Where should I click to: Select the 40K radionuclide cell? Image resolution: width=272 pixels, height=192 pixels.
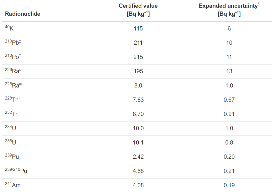click(10, 28)
